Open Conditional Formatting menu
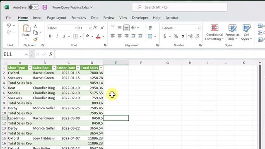Image resolution: width=265 pixels, height=149 pixels. pos(214,32)
